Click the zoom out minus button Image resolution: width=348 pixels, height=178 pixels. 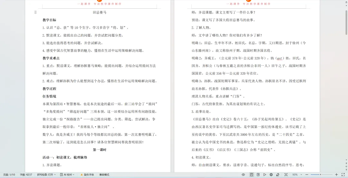coord(307,175)
